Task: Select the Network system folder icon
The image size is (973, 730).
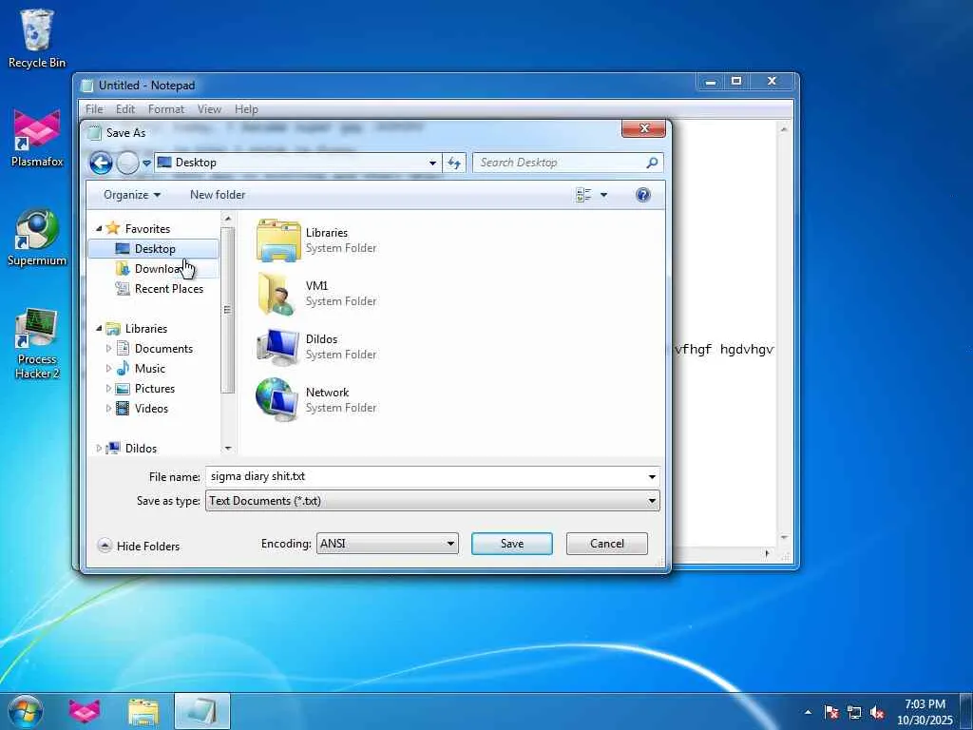Action: tap(277, 400)
